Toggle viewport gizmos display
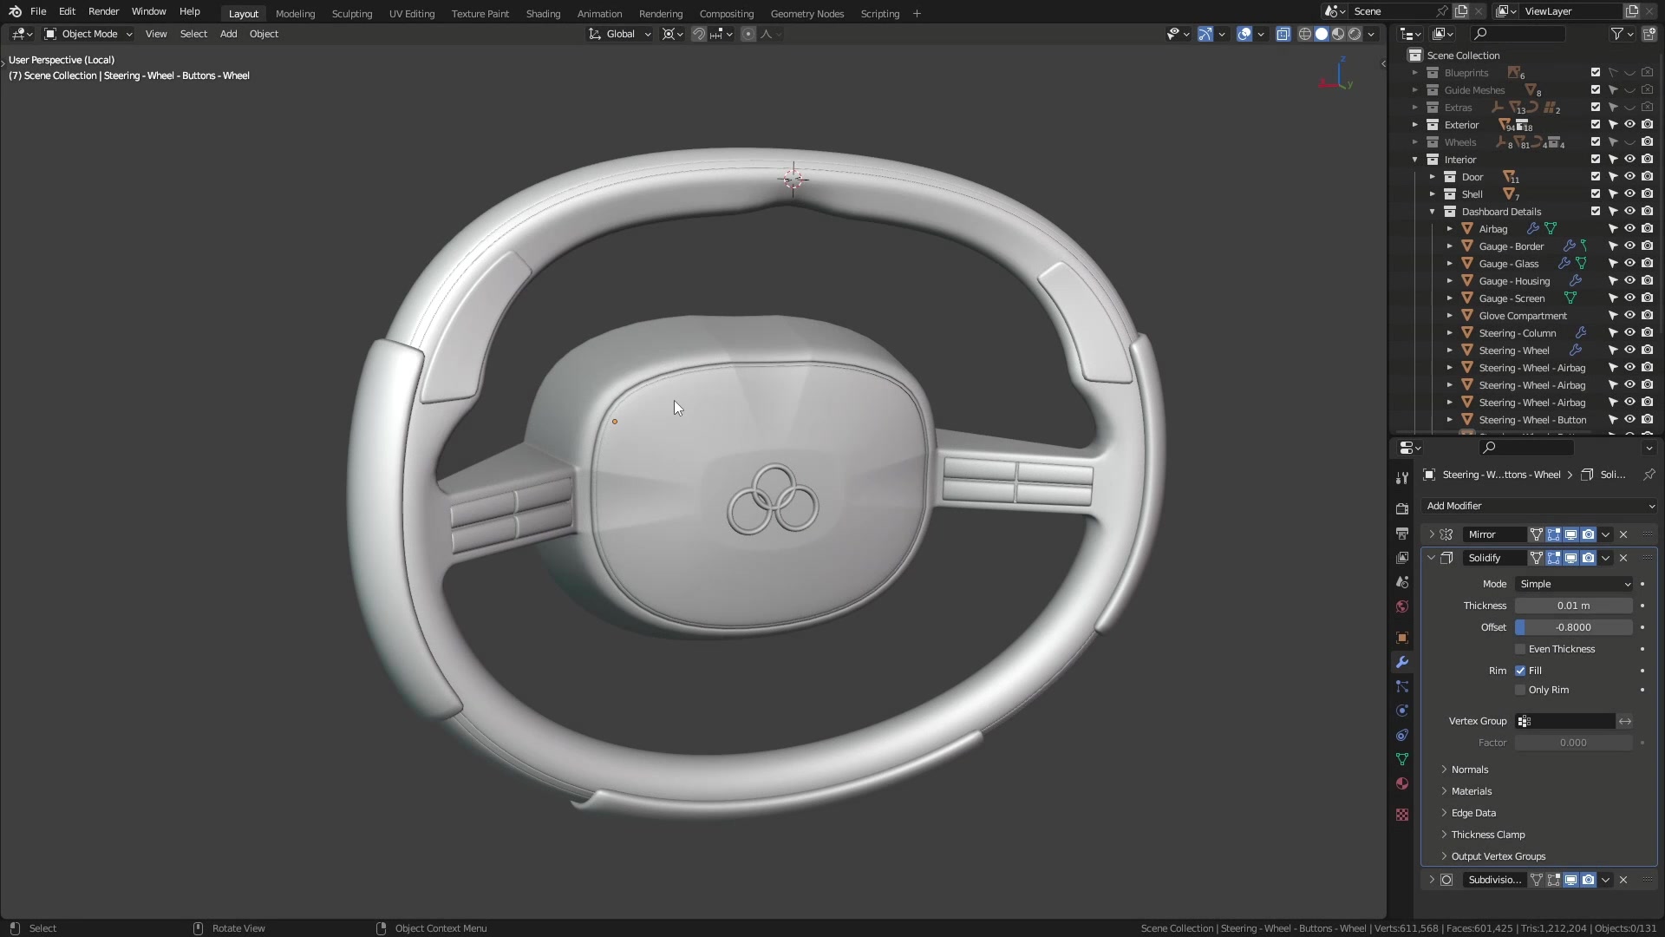Image resolution: width=1665 pixels, height=937 pixels. [1205, 34]
